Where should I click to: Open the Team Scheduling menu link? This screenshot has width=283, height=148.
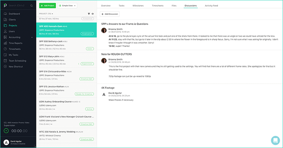click(x=17, y=61)
